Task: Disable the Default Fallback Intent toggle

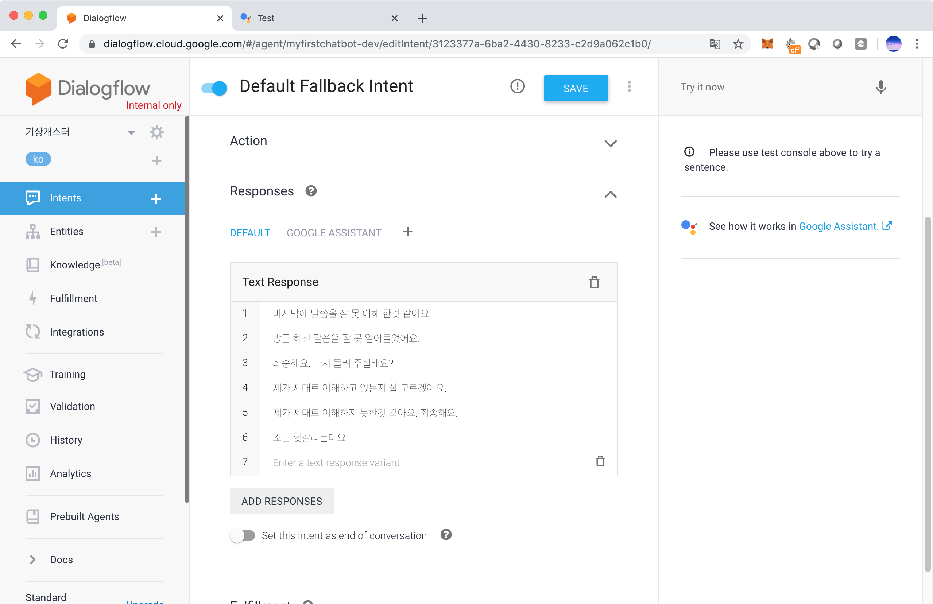Action: click(x=214, y=88)
